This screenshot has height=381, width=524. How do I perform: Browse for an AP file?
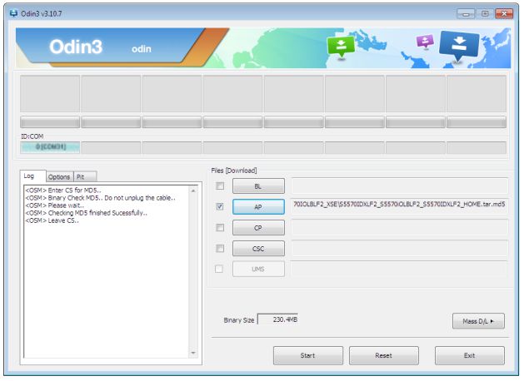coord(258,207)
